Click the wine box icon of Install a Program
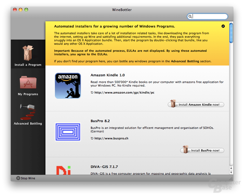 (x=28, y=53)
